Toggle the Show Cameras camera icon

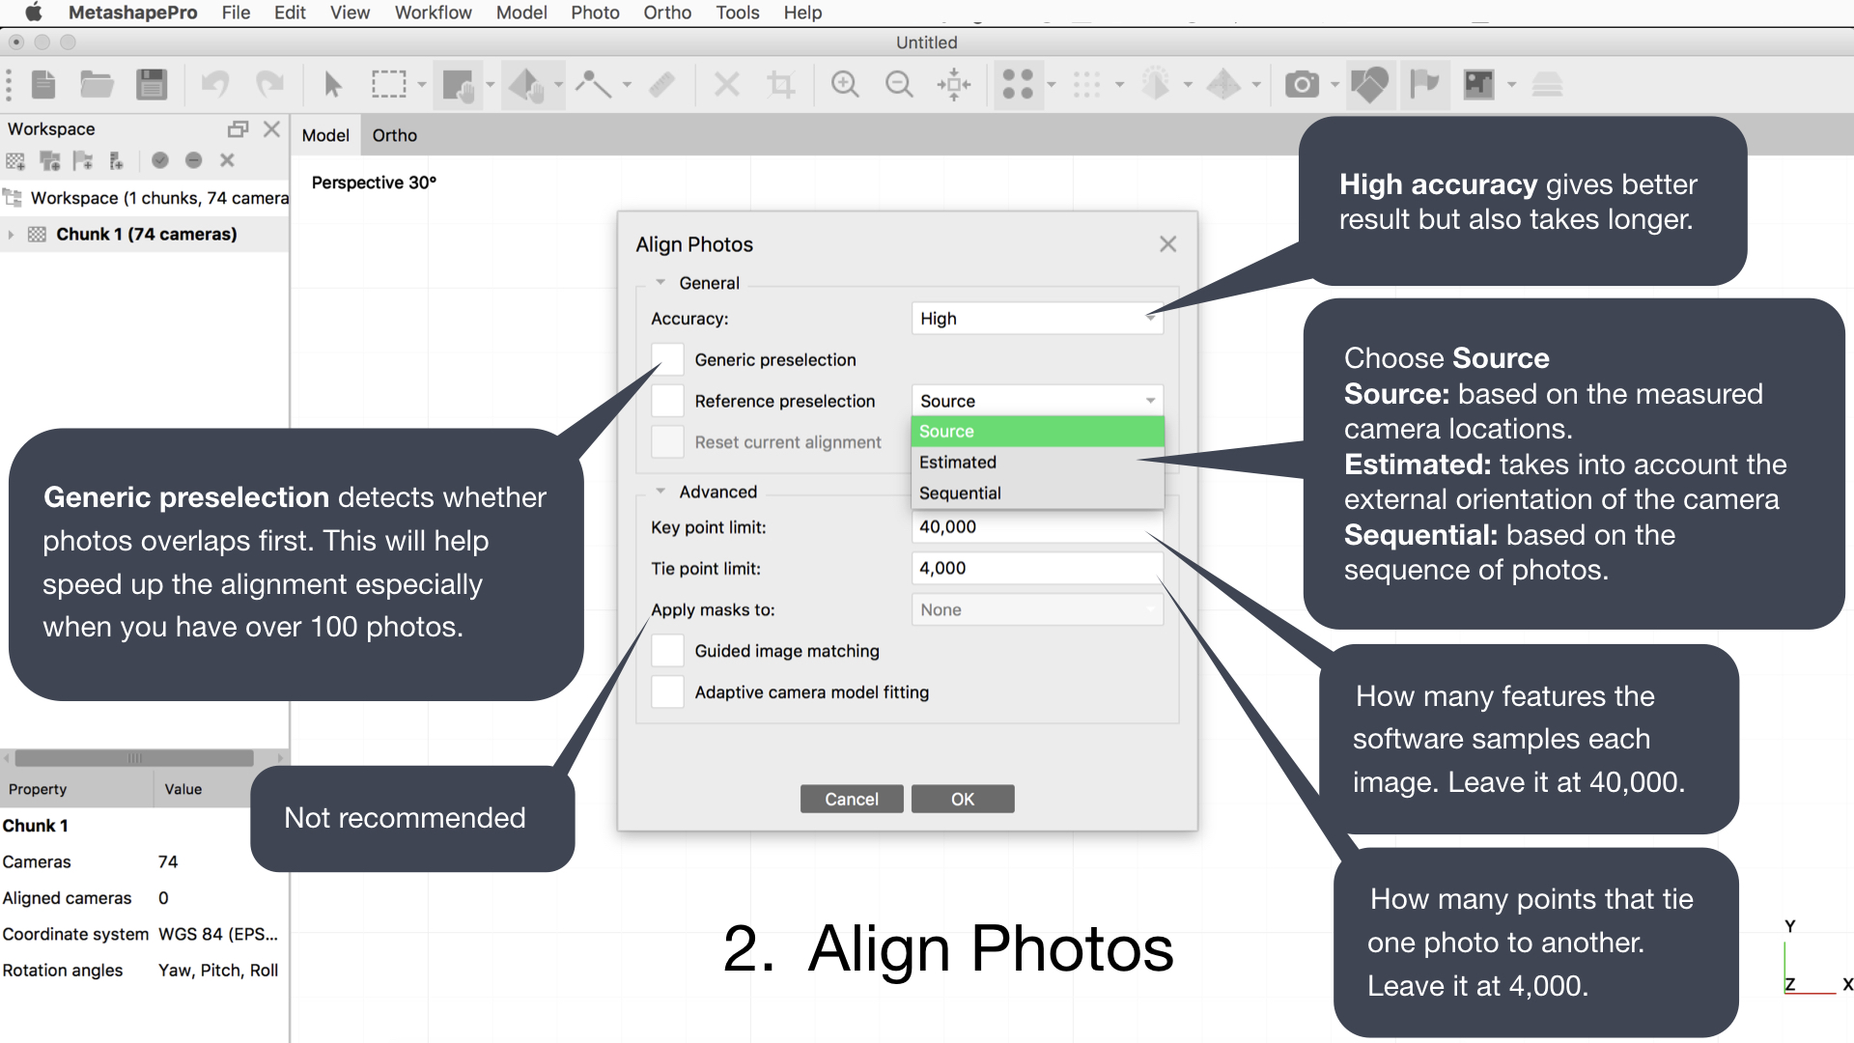pos(1302,85)
